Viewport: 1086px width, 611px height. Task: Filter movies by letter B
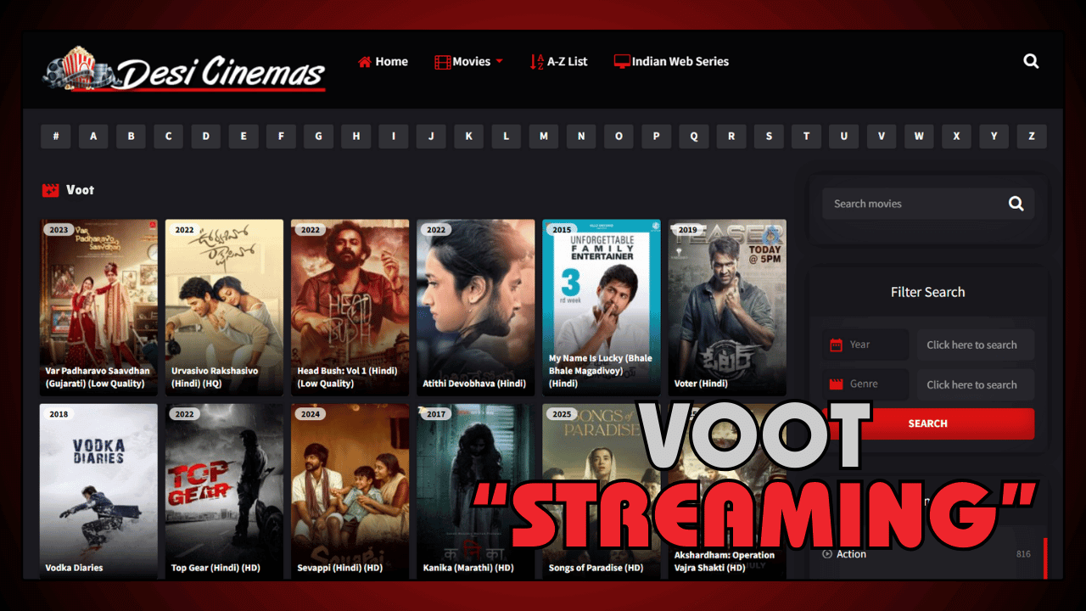pyautogui.click(x=131, y=137)
